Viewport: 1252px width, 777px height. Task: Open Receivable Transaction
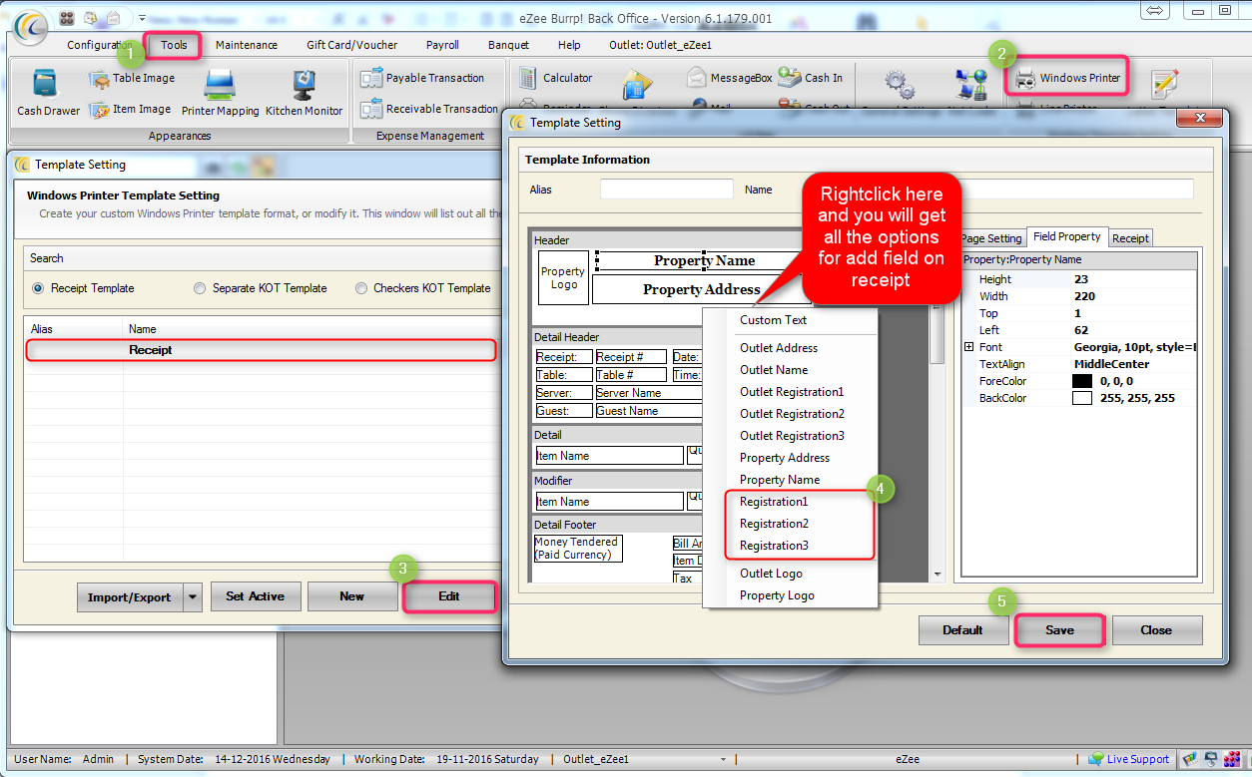click(x=429, y=109)
